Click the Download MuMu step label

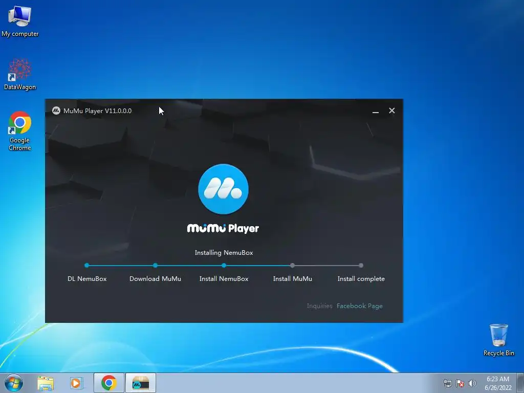coord(155,279)
